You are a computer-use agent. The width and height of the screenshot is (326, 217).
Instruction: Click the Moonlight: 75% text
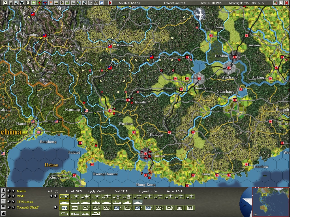[x=239, y=3]
